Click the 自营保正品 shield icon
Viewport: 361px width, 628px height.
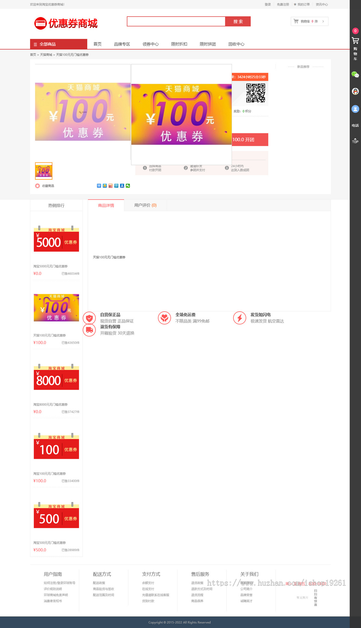click(x=89, y=318)
